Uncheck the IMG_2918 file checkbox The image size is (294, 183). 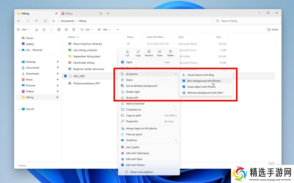(x=66, y=76)
